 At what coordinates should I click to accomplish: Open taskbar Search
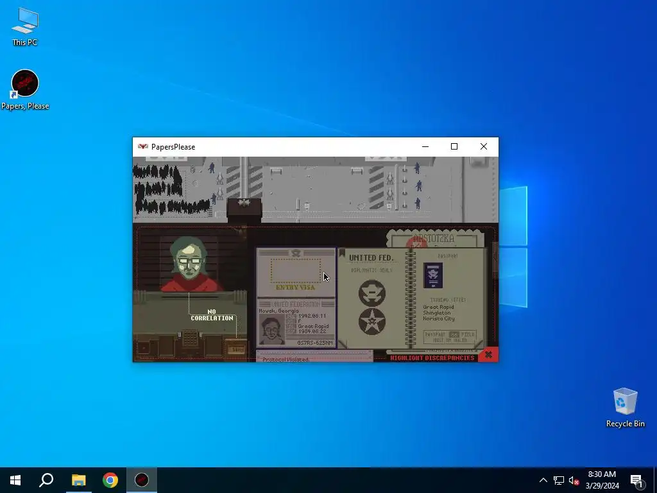click(46, 480)
